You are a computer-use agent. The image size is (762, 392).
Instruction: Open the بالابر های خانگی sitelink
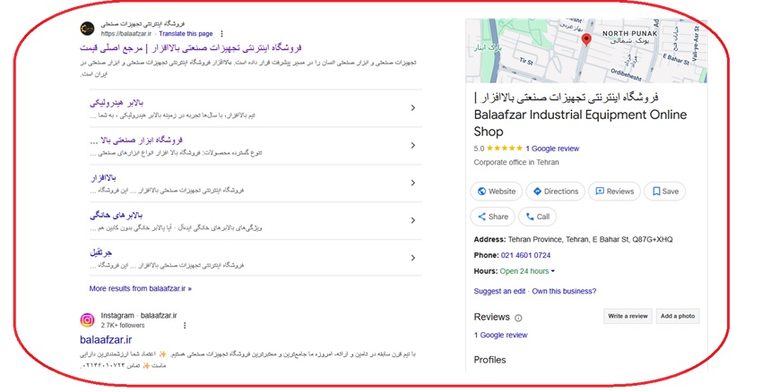point(117,216)
